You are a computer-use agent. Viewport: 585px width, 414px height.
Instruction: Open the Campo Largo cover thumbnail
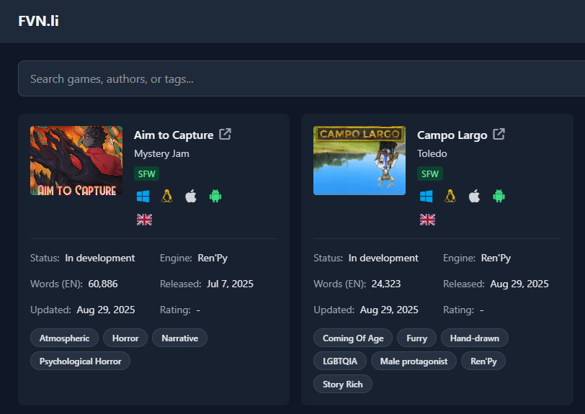pos(360,161)
